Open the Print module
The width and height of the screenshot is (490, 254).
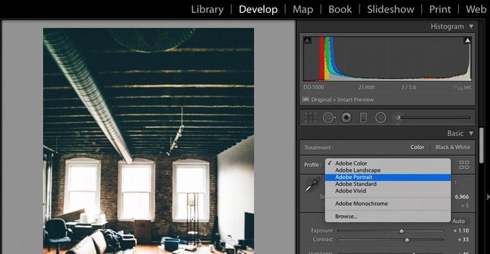(x=440, y=10)
